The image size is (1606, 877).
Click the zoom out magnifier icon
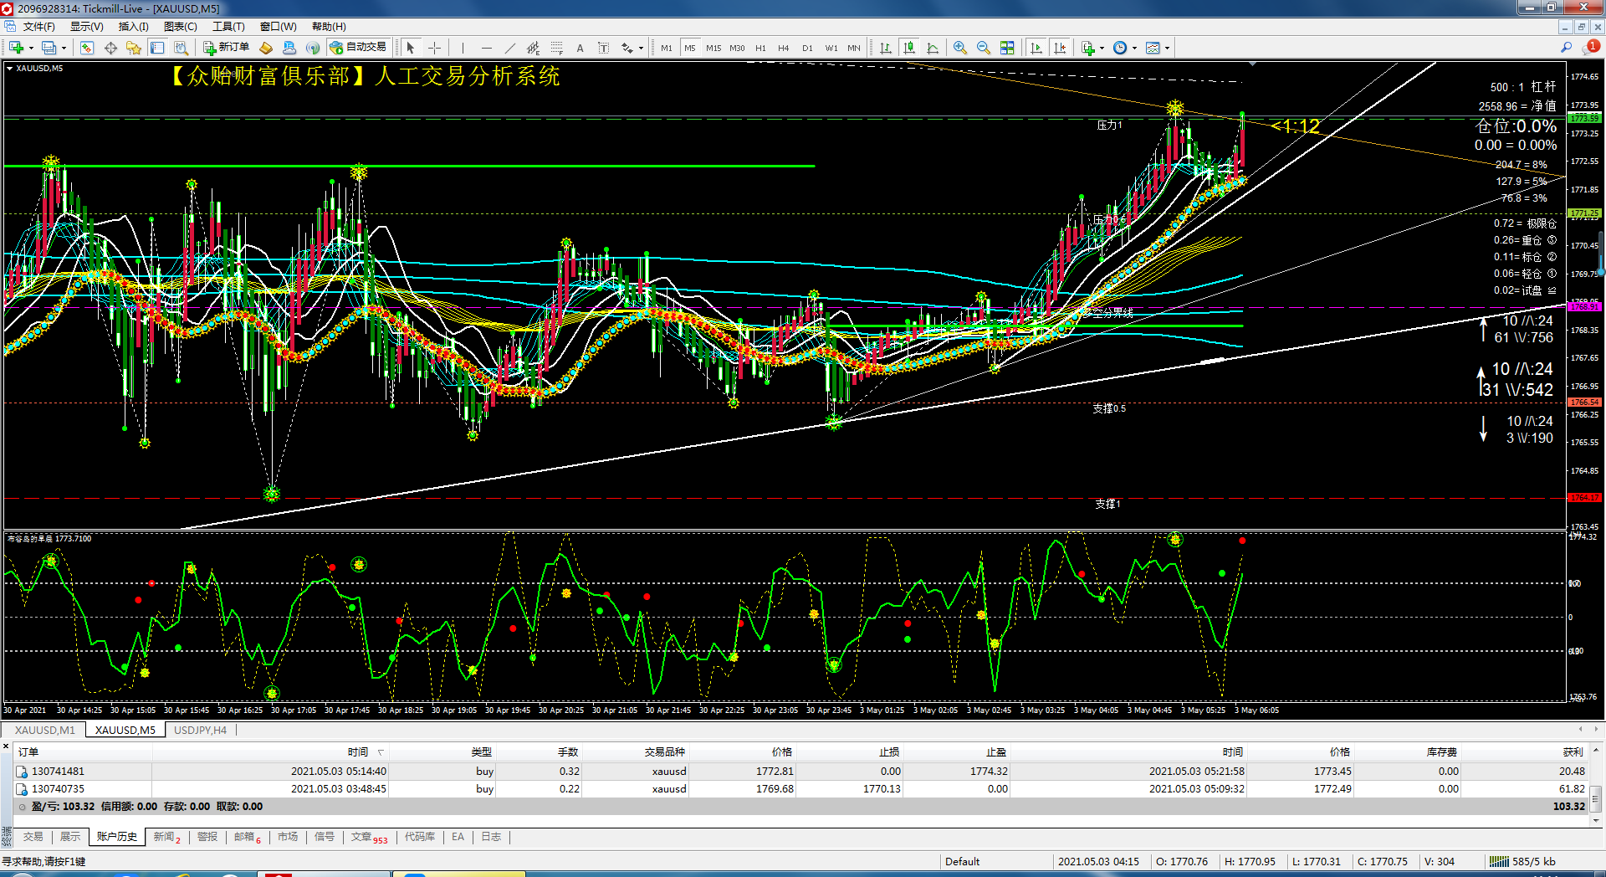984,48
